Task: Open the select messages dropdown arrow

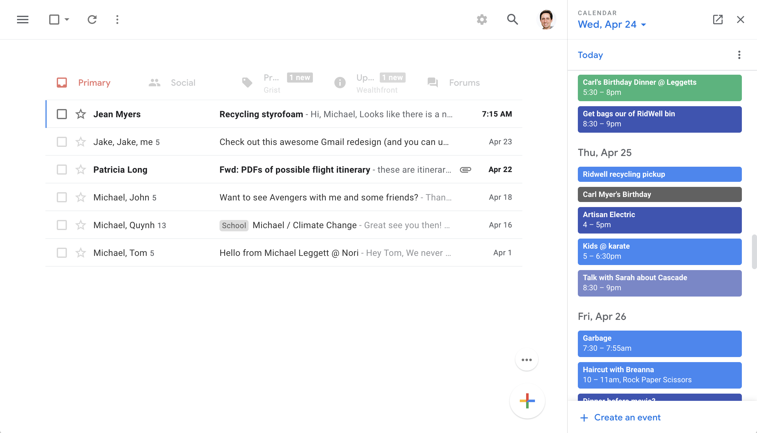Action: (67, 20)
